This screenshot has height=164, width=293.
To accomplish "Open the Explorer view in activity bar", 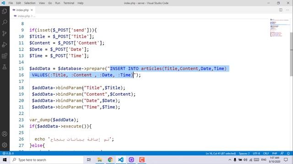I will click(x=5, y=11).
